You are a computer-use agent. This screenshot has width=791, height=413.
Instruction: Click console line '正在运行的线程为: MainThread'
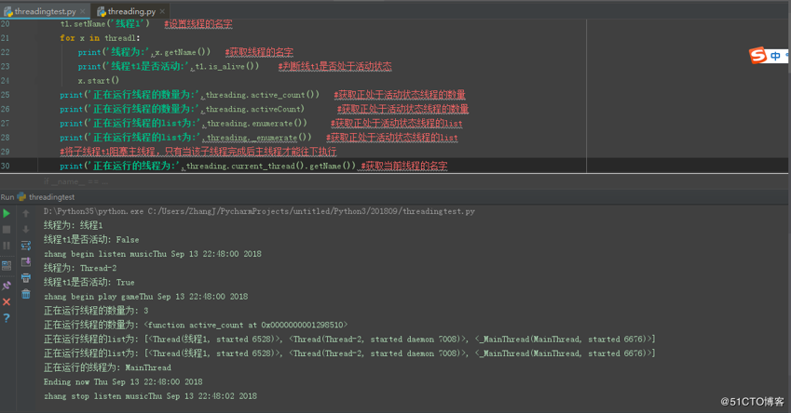pyautogui.click(x=107, y=367)
